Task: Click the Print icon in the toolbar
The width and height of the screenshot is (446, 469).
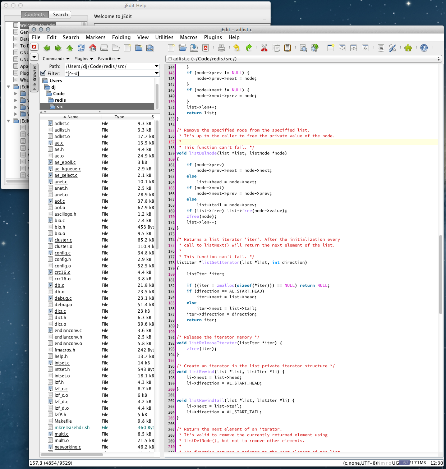Action: (221, 48)
